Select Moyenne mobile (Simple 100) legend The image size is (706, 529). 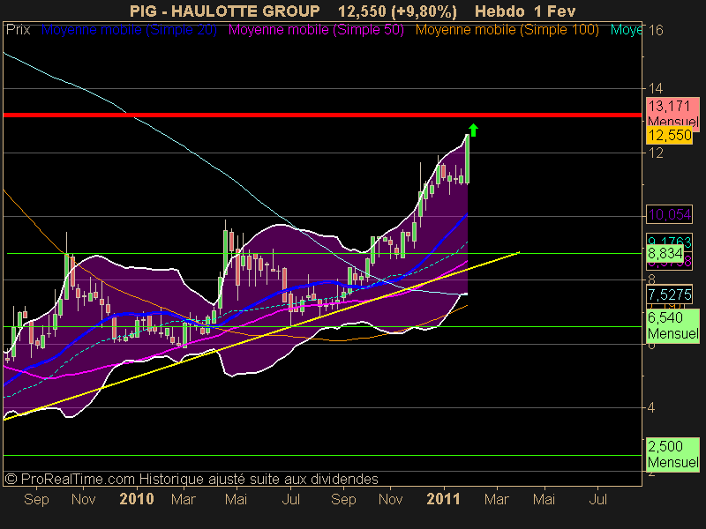(507, 30)
